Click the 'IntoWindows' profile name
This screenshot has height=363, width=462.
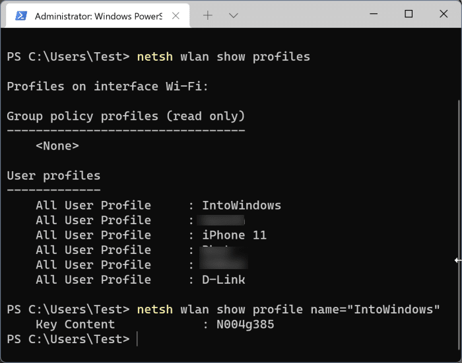coord(242,206)
